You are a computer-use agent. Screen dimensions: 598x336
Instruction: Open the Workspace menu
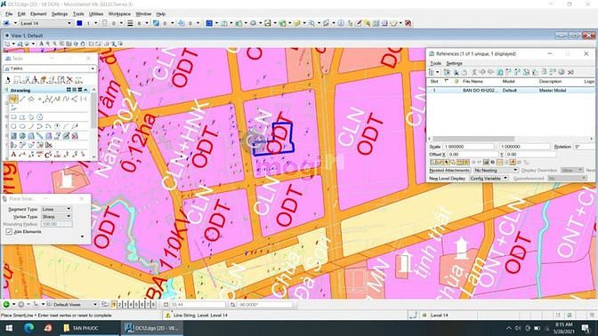(119, 14)
